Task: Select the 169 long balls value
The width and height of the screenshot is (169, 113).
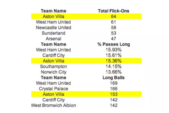Action: 113,83
